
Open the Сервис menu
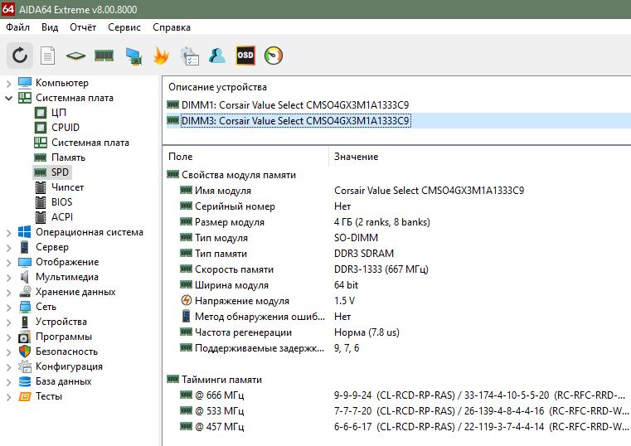tap(124, 27)
